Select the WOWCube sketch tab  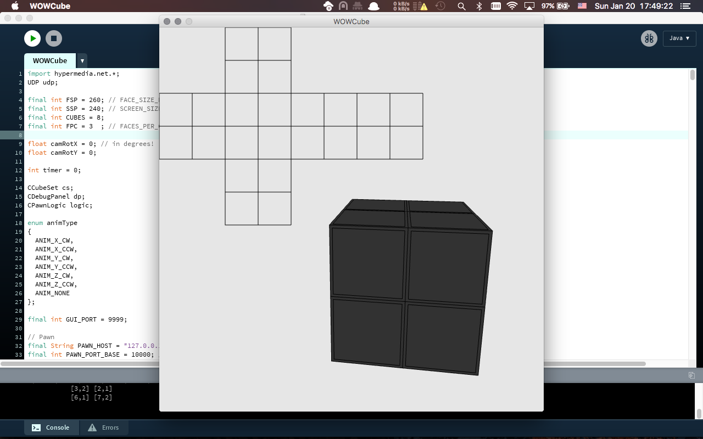[x=50, y=60]
